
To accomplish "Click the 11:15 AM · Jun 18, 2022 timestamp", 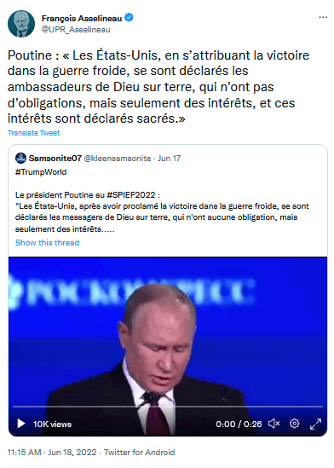I will click(x=52, y=453).
